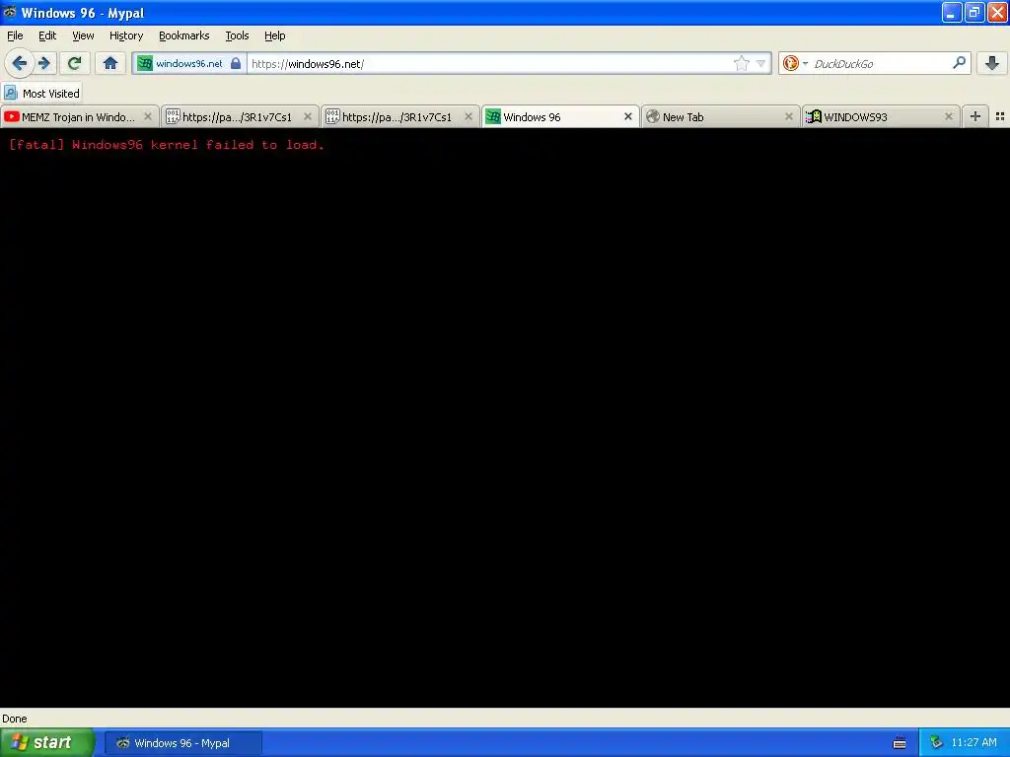Screen dimensions: 1010x757
Task: Click the windows96.net site identity favicon
Action: coord(145,63)
